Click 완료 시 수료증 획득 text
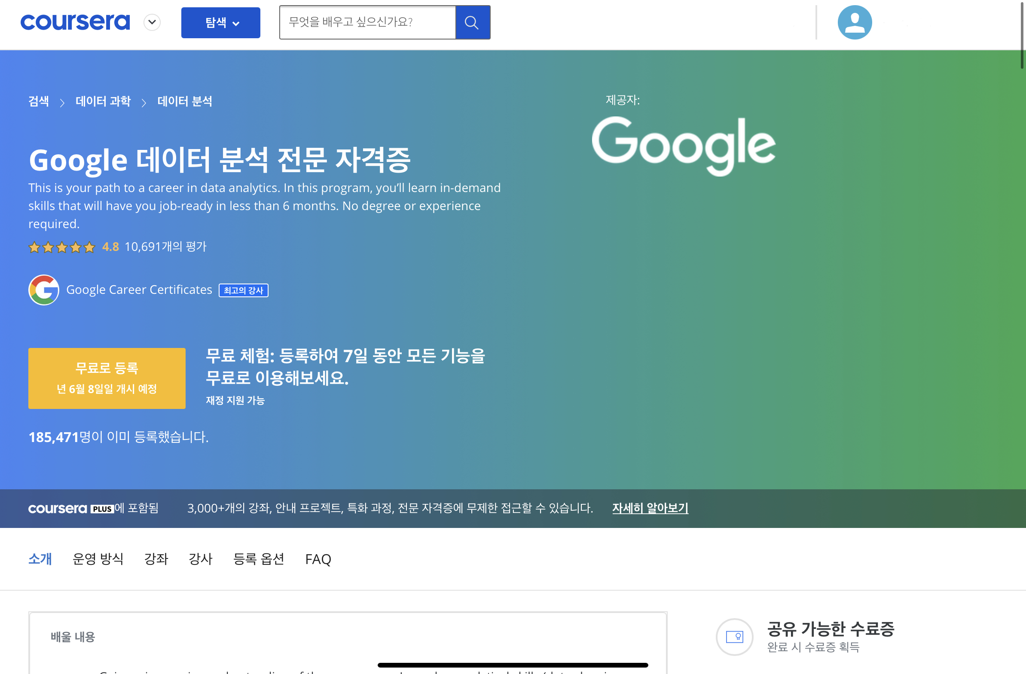1026x674 pixels. point(813,647)
